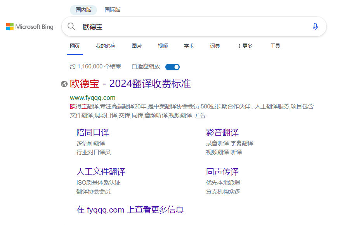Image resolution: width=340 pixels, height=225 pixels.
Task: Open the 同声传译 sitelink
Action: [x=222, y=172]
